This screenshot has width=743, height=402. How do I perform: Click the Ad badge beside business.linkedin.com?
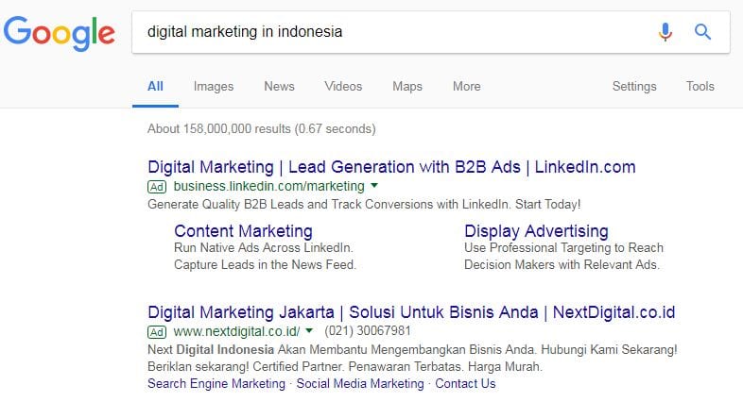coord(157,187)
